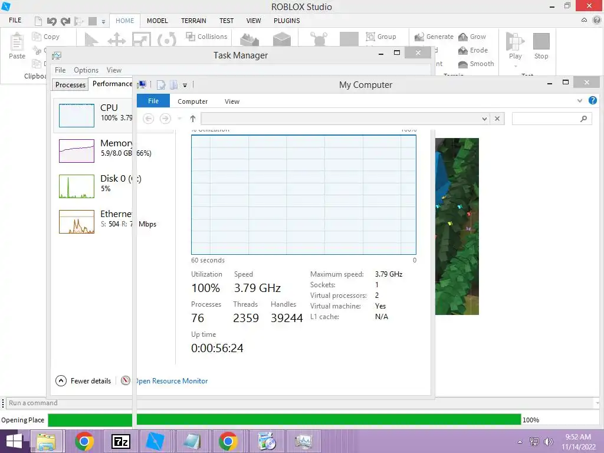
Task: Switch to the TERRAIN ribbon tab
Action: tap(193, 21)
